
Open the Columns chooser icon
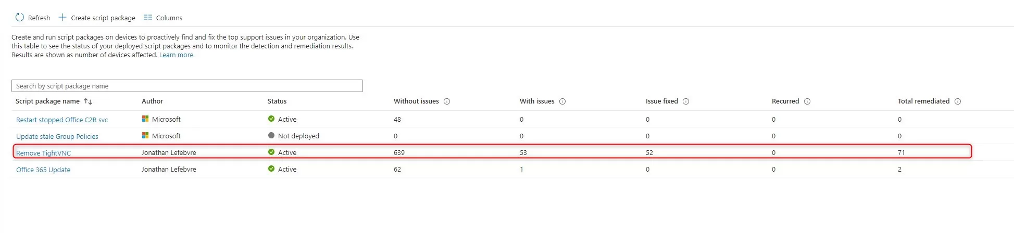click(x=148, y=18)
